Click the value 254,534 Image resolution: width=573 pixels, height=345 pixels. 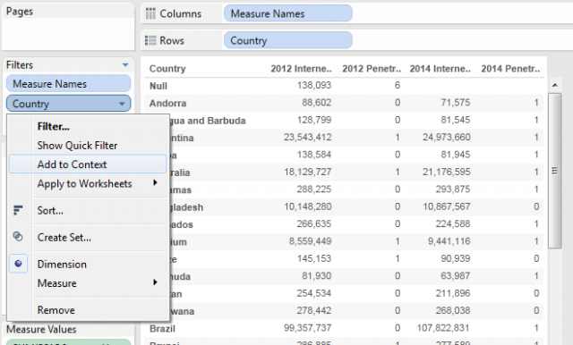(314, 293)
